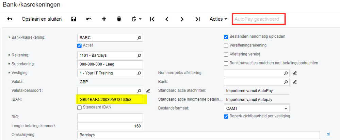Click the back arrow icon
Screen dimensions: 340x140
coord(10,19)
